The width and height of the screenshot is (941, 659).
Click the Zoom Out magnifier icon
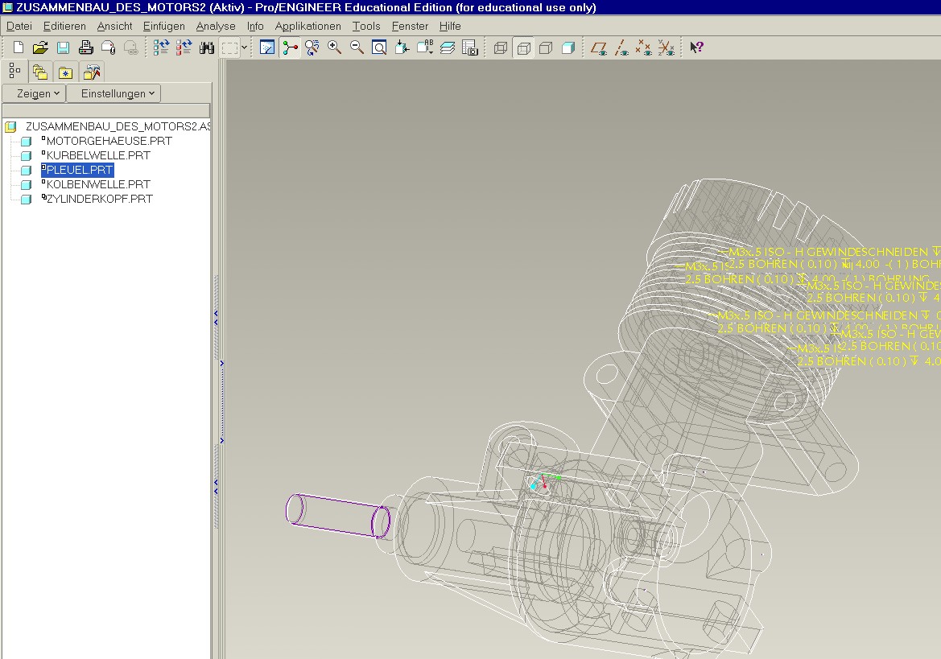[x=357, y=47]
